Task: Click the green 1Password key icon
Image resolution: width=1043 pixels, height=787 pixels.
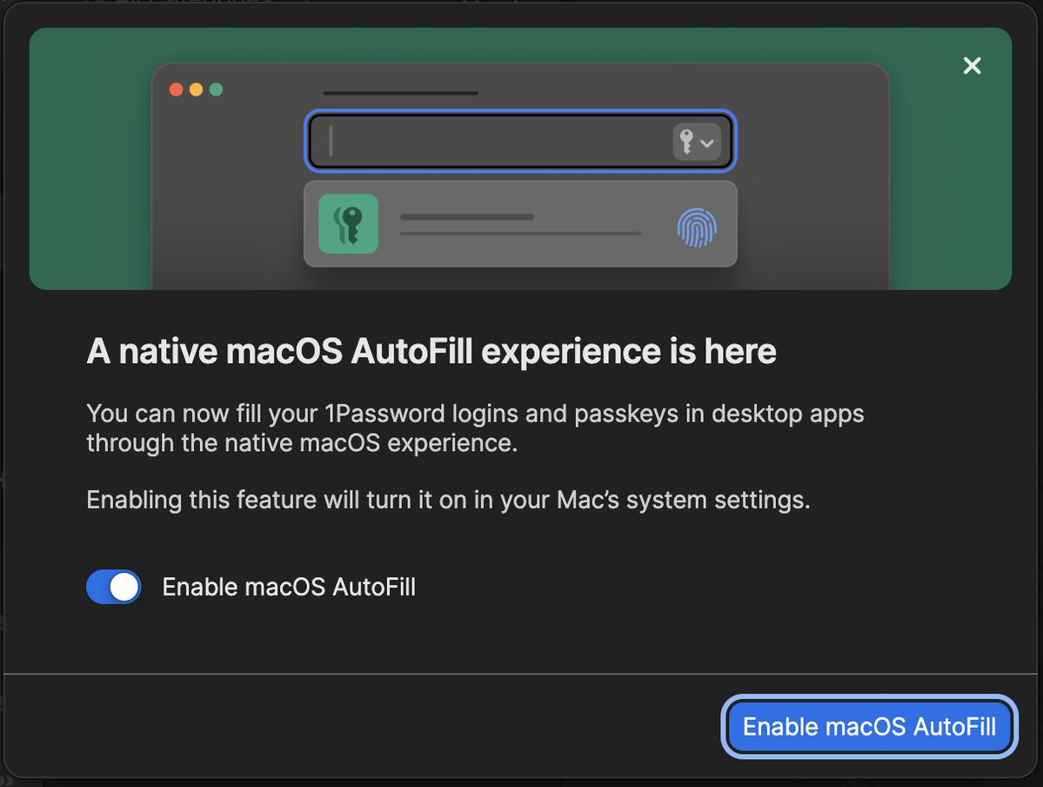Action: pos(348,224)
